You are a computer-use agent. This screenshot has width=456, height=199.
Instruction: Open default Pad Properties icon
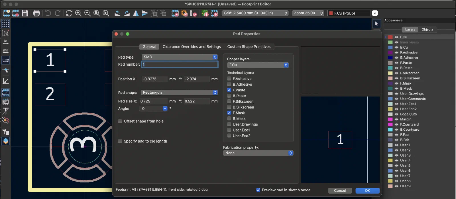coord(184,13)
